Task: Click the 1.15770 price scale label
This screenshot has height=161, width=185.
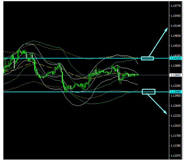Action: tap(176, 6)
